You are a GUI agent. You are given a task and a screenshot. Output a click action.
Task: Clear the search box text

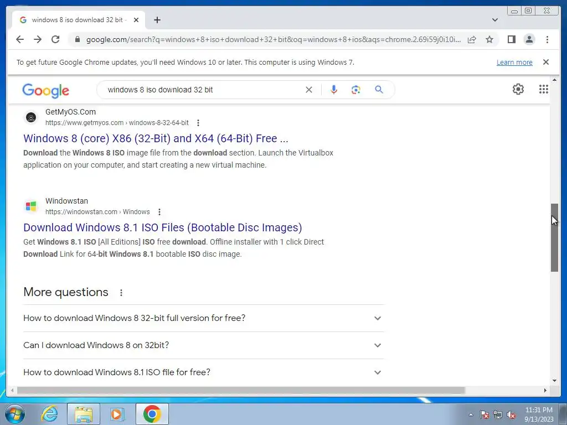(x=309, y=90)
